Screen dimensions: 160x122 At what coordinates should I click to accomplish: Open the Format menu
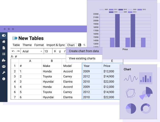tap(39, 45)
